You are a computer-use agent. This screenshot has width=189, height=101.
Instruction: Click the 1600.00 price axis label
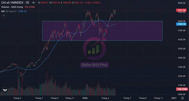181,39
